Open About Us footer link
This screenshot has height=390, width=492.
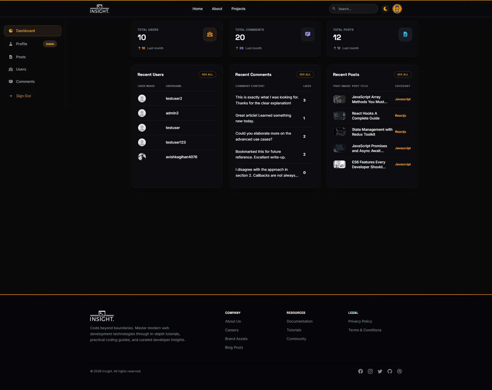(233, 322)
